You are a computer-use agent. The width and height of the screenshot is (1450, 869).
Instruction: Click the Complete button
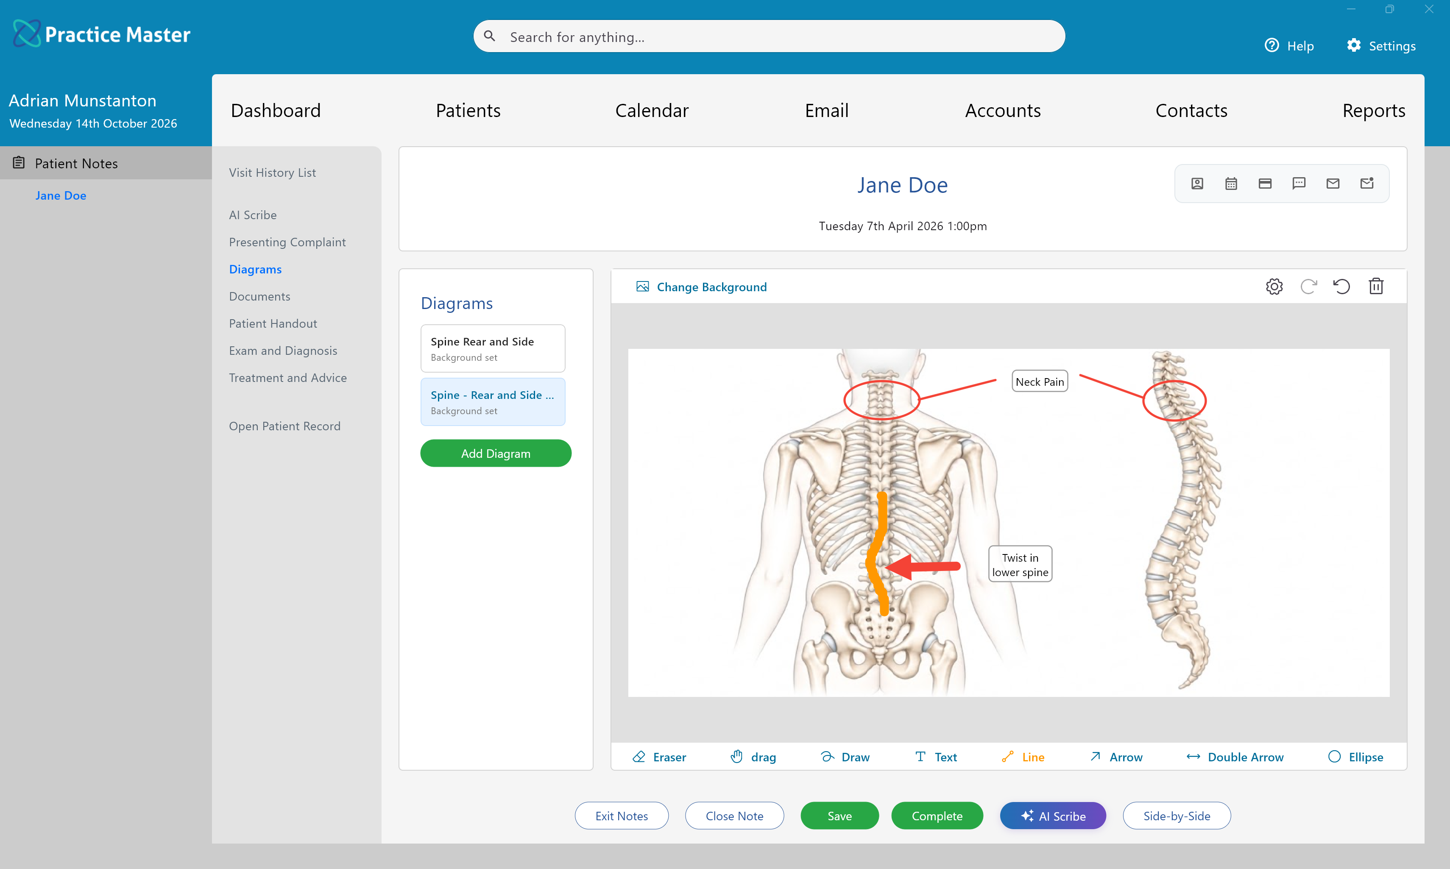point(937,815)
